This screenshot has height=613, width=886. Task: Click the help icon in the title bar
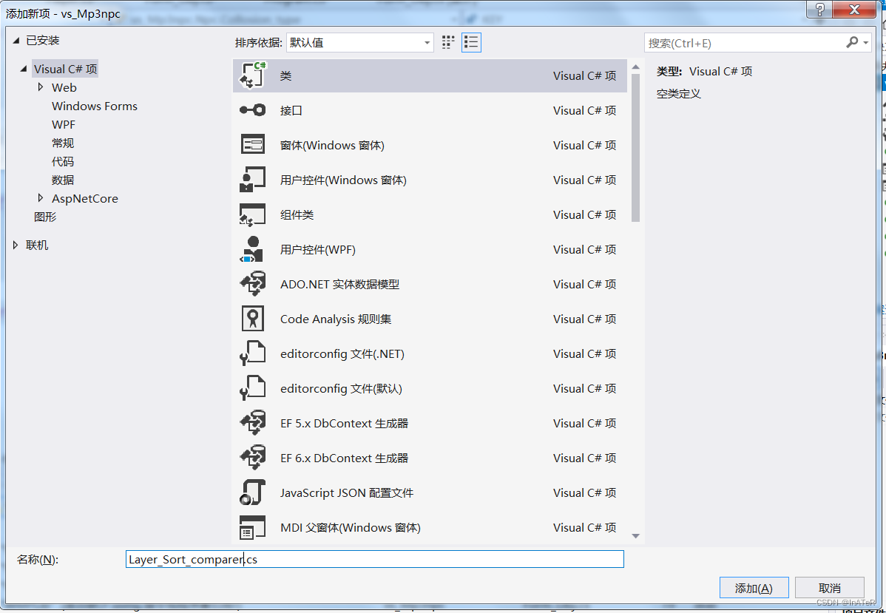(819, 10)
